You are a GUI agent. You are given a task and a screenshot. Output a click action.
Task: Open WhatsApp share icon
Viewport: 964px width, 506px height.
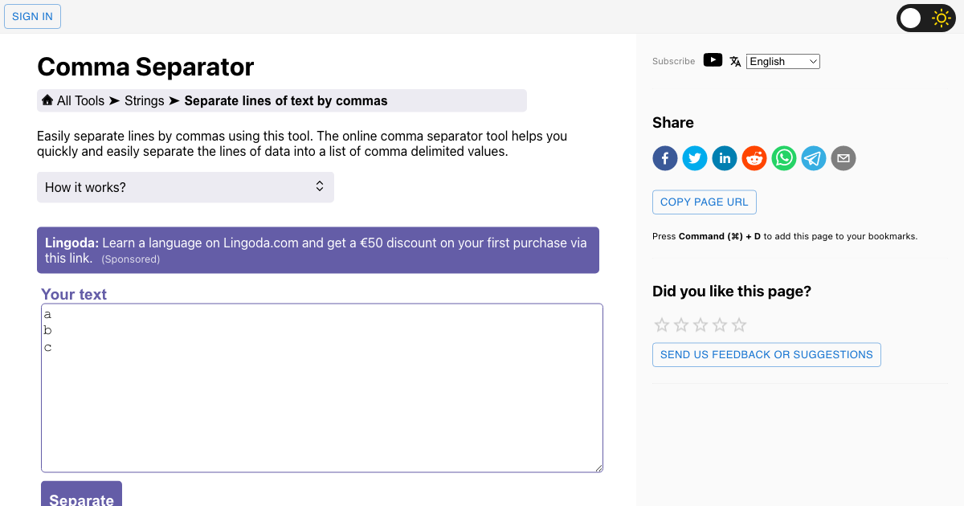784,158
